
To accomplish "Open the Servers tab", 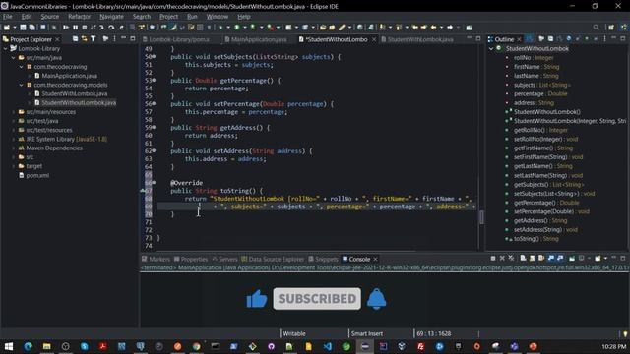I will pos(224,259).
